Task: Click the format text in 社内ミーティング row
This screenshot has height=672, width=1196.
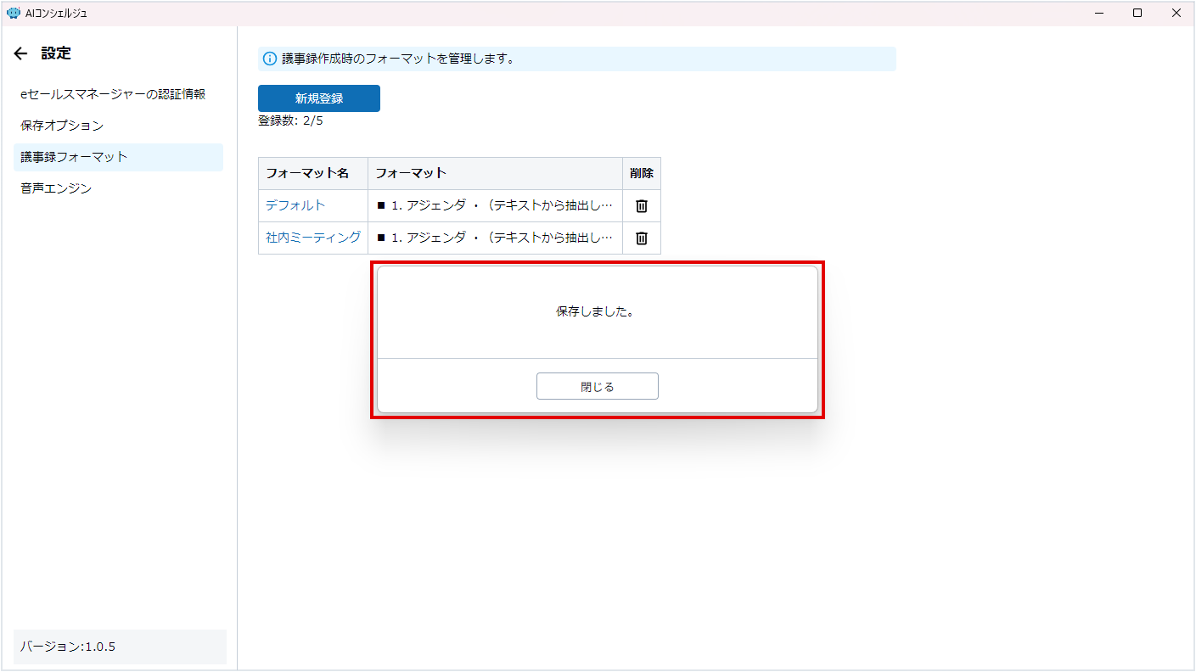Action: tap(494, 238)
